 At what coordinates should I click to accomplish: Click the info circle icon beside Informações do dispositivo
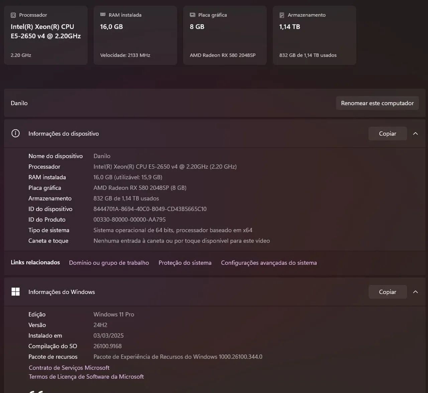(15, 133)
